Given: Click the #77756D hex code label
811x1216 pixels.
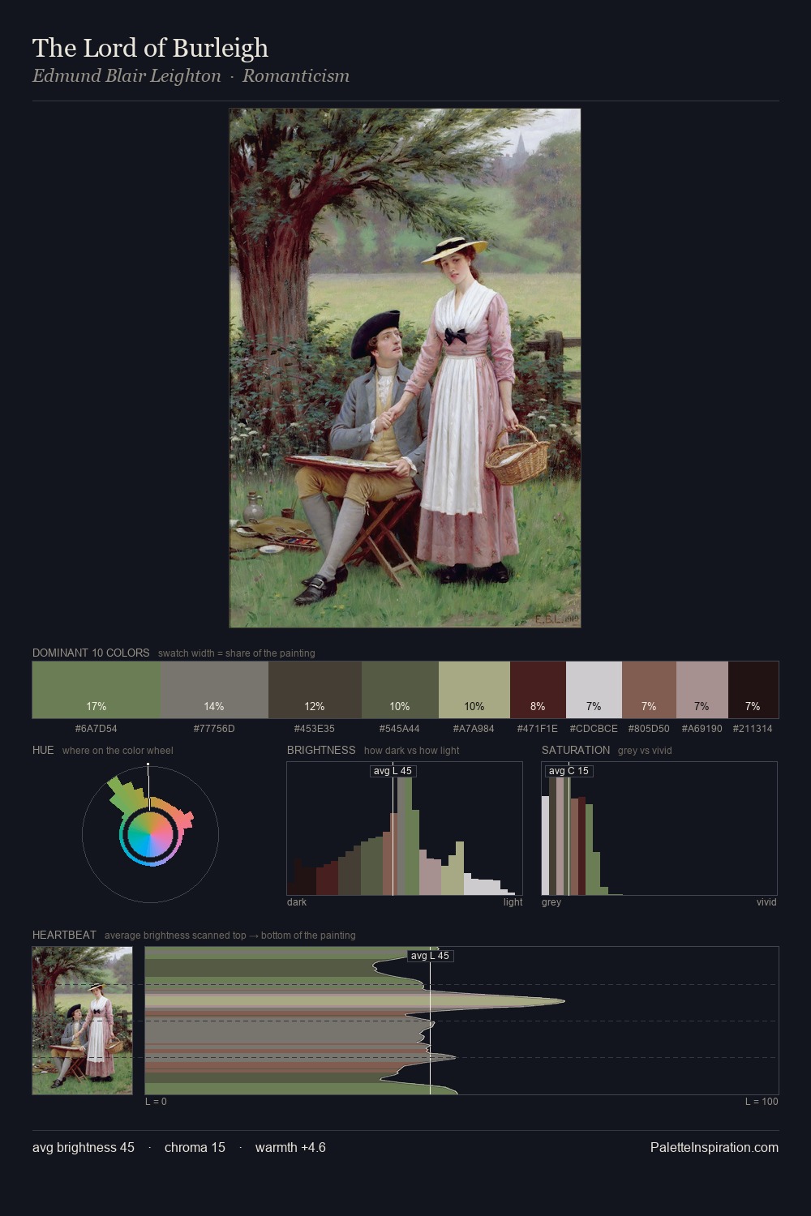Looking at the screenshot, I should [214, 729].
